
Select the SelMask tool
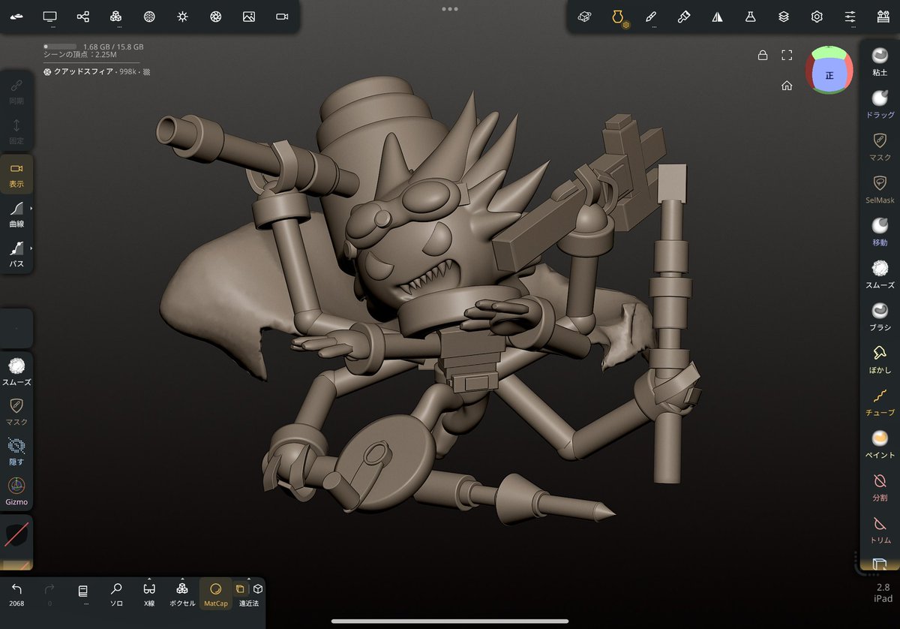880,189
